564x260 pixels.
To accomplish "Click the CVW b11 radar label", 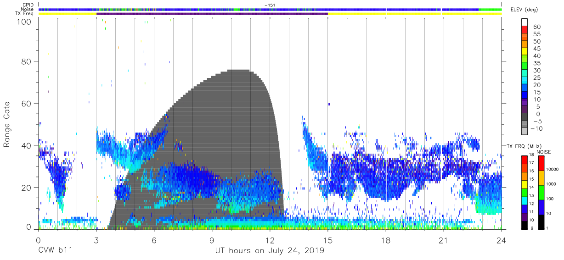I will [55, 251].
